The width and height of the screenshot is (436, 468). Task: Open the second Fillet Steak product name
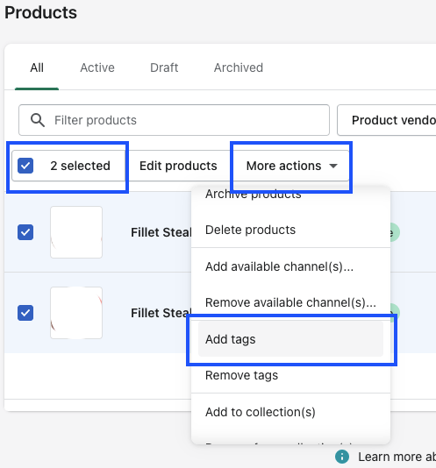point(161,313)
